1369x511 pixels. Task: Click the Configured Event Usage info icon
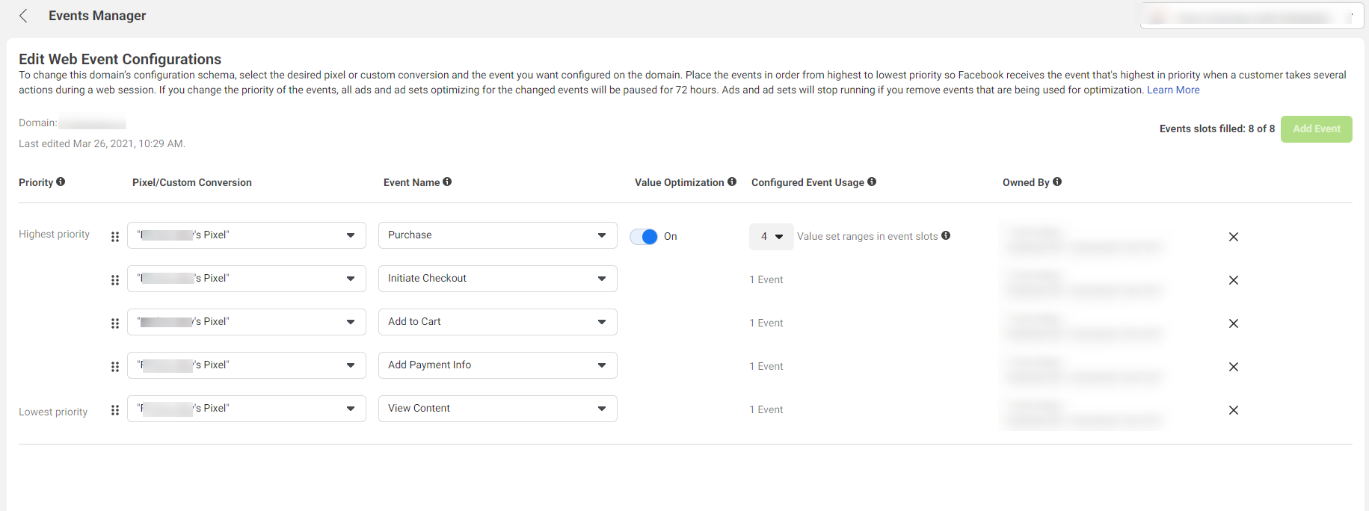pos(872,182)
